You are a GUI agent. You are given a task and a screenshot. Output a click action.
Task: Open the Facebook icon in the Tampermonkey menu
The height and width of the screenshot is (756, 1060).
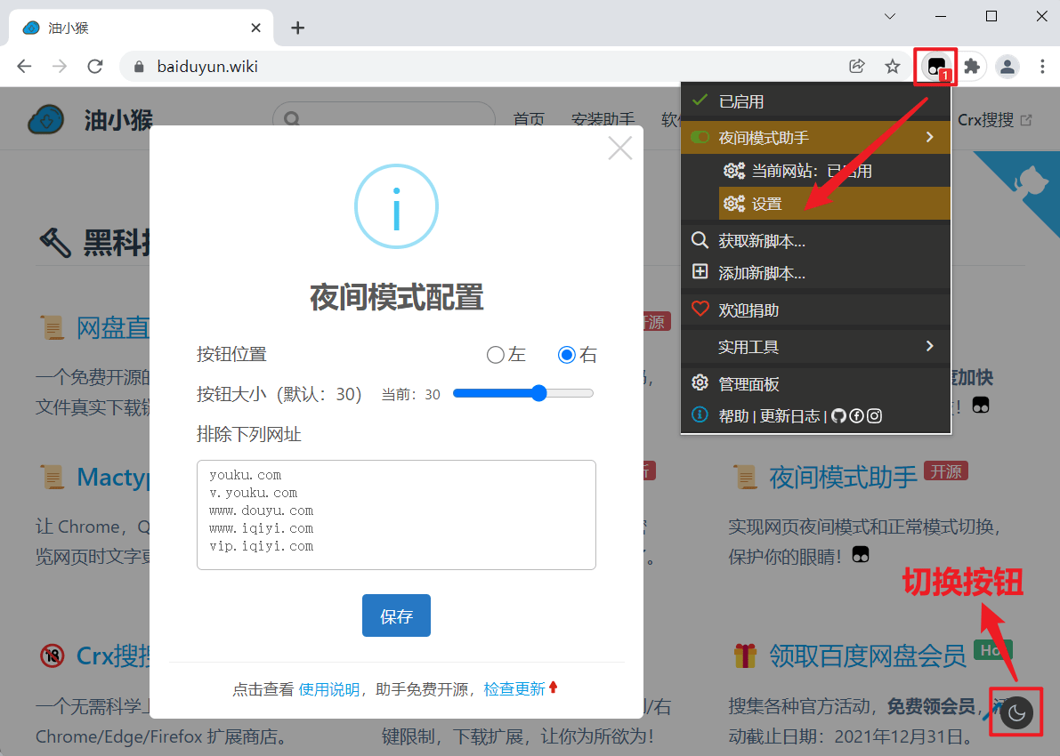pos(856,415)
